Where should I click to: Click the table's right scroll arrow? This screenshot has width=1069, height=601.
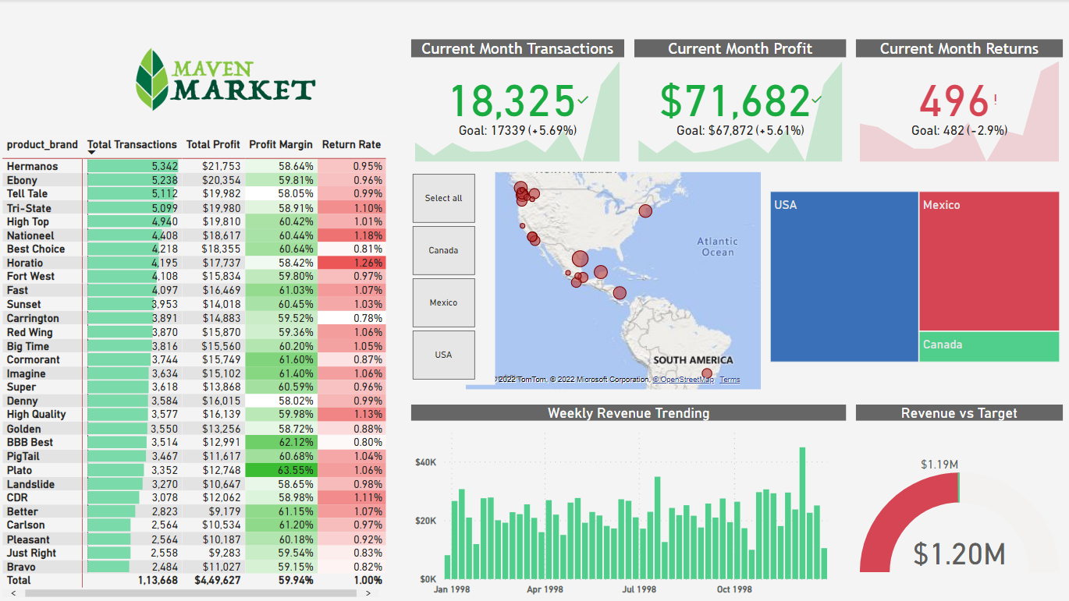[x=368, y=593]
